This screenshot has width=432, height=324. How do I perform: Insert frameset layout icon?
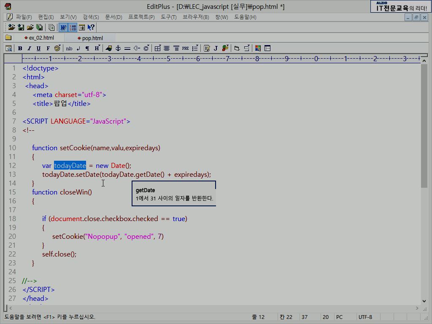click(267, 49)
